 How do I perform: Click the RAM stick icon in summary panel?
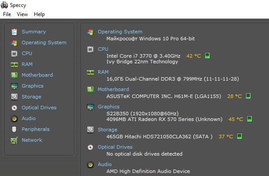pyautogui.click(x=90, y=72)
